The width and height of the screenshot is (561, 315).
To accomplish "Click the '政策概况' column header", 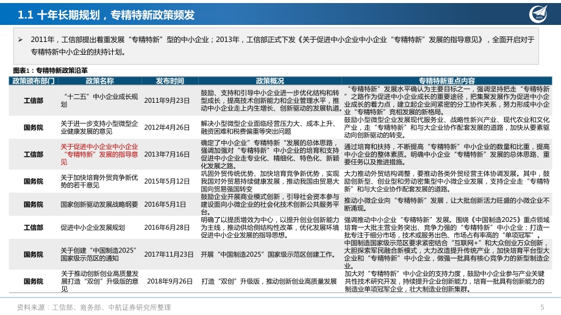I will click(x=270, y=81).
